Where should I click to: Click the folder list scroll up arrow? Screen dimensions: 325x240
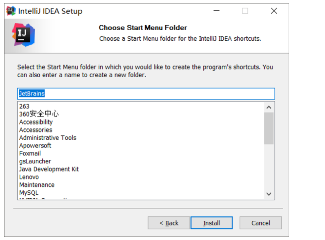coord(269,107)
